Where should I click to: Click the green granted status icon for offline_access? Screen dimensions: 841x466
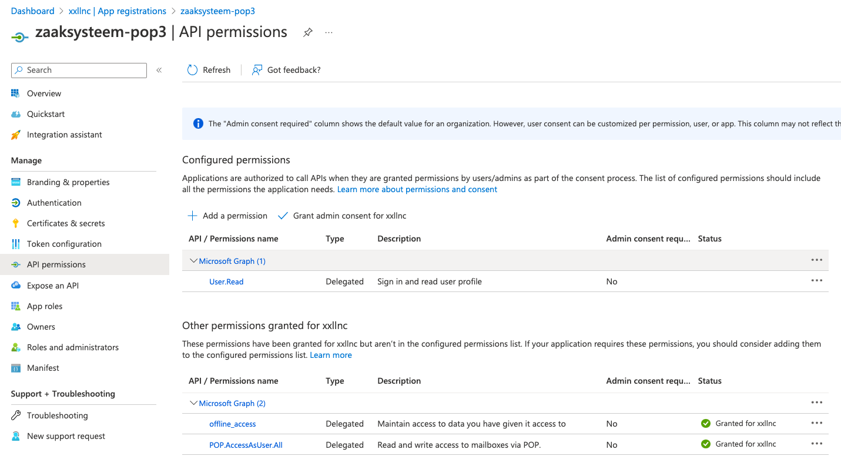click(x=706, y=423)
